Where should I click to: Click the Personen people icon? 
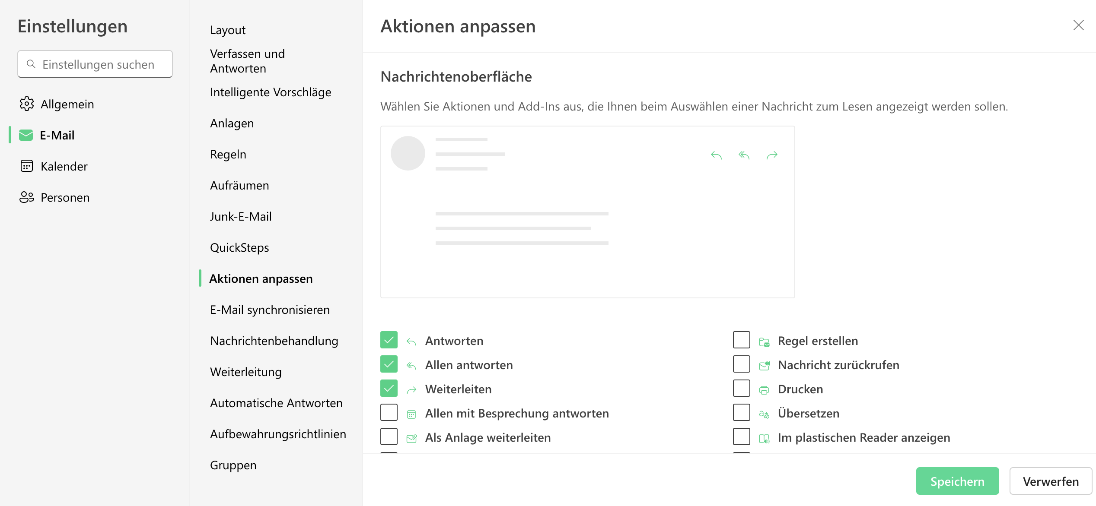click(27, 197)
